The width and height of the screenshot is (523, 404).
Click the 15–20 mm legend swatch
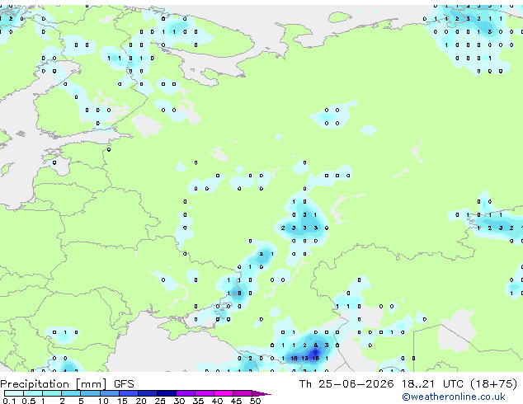click(128, 393)
